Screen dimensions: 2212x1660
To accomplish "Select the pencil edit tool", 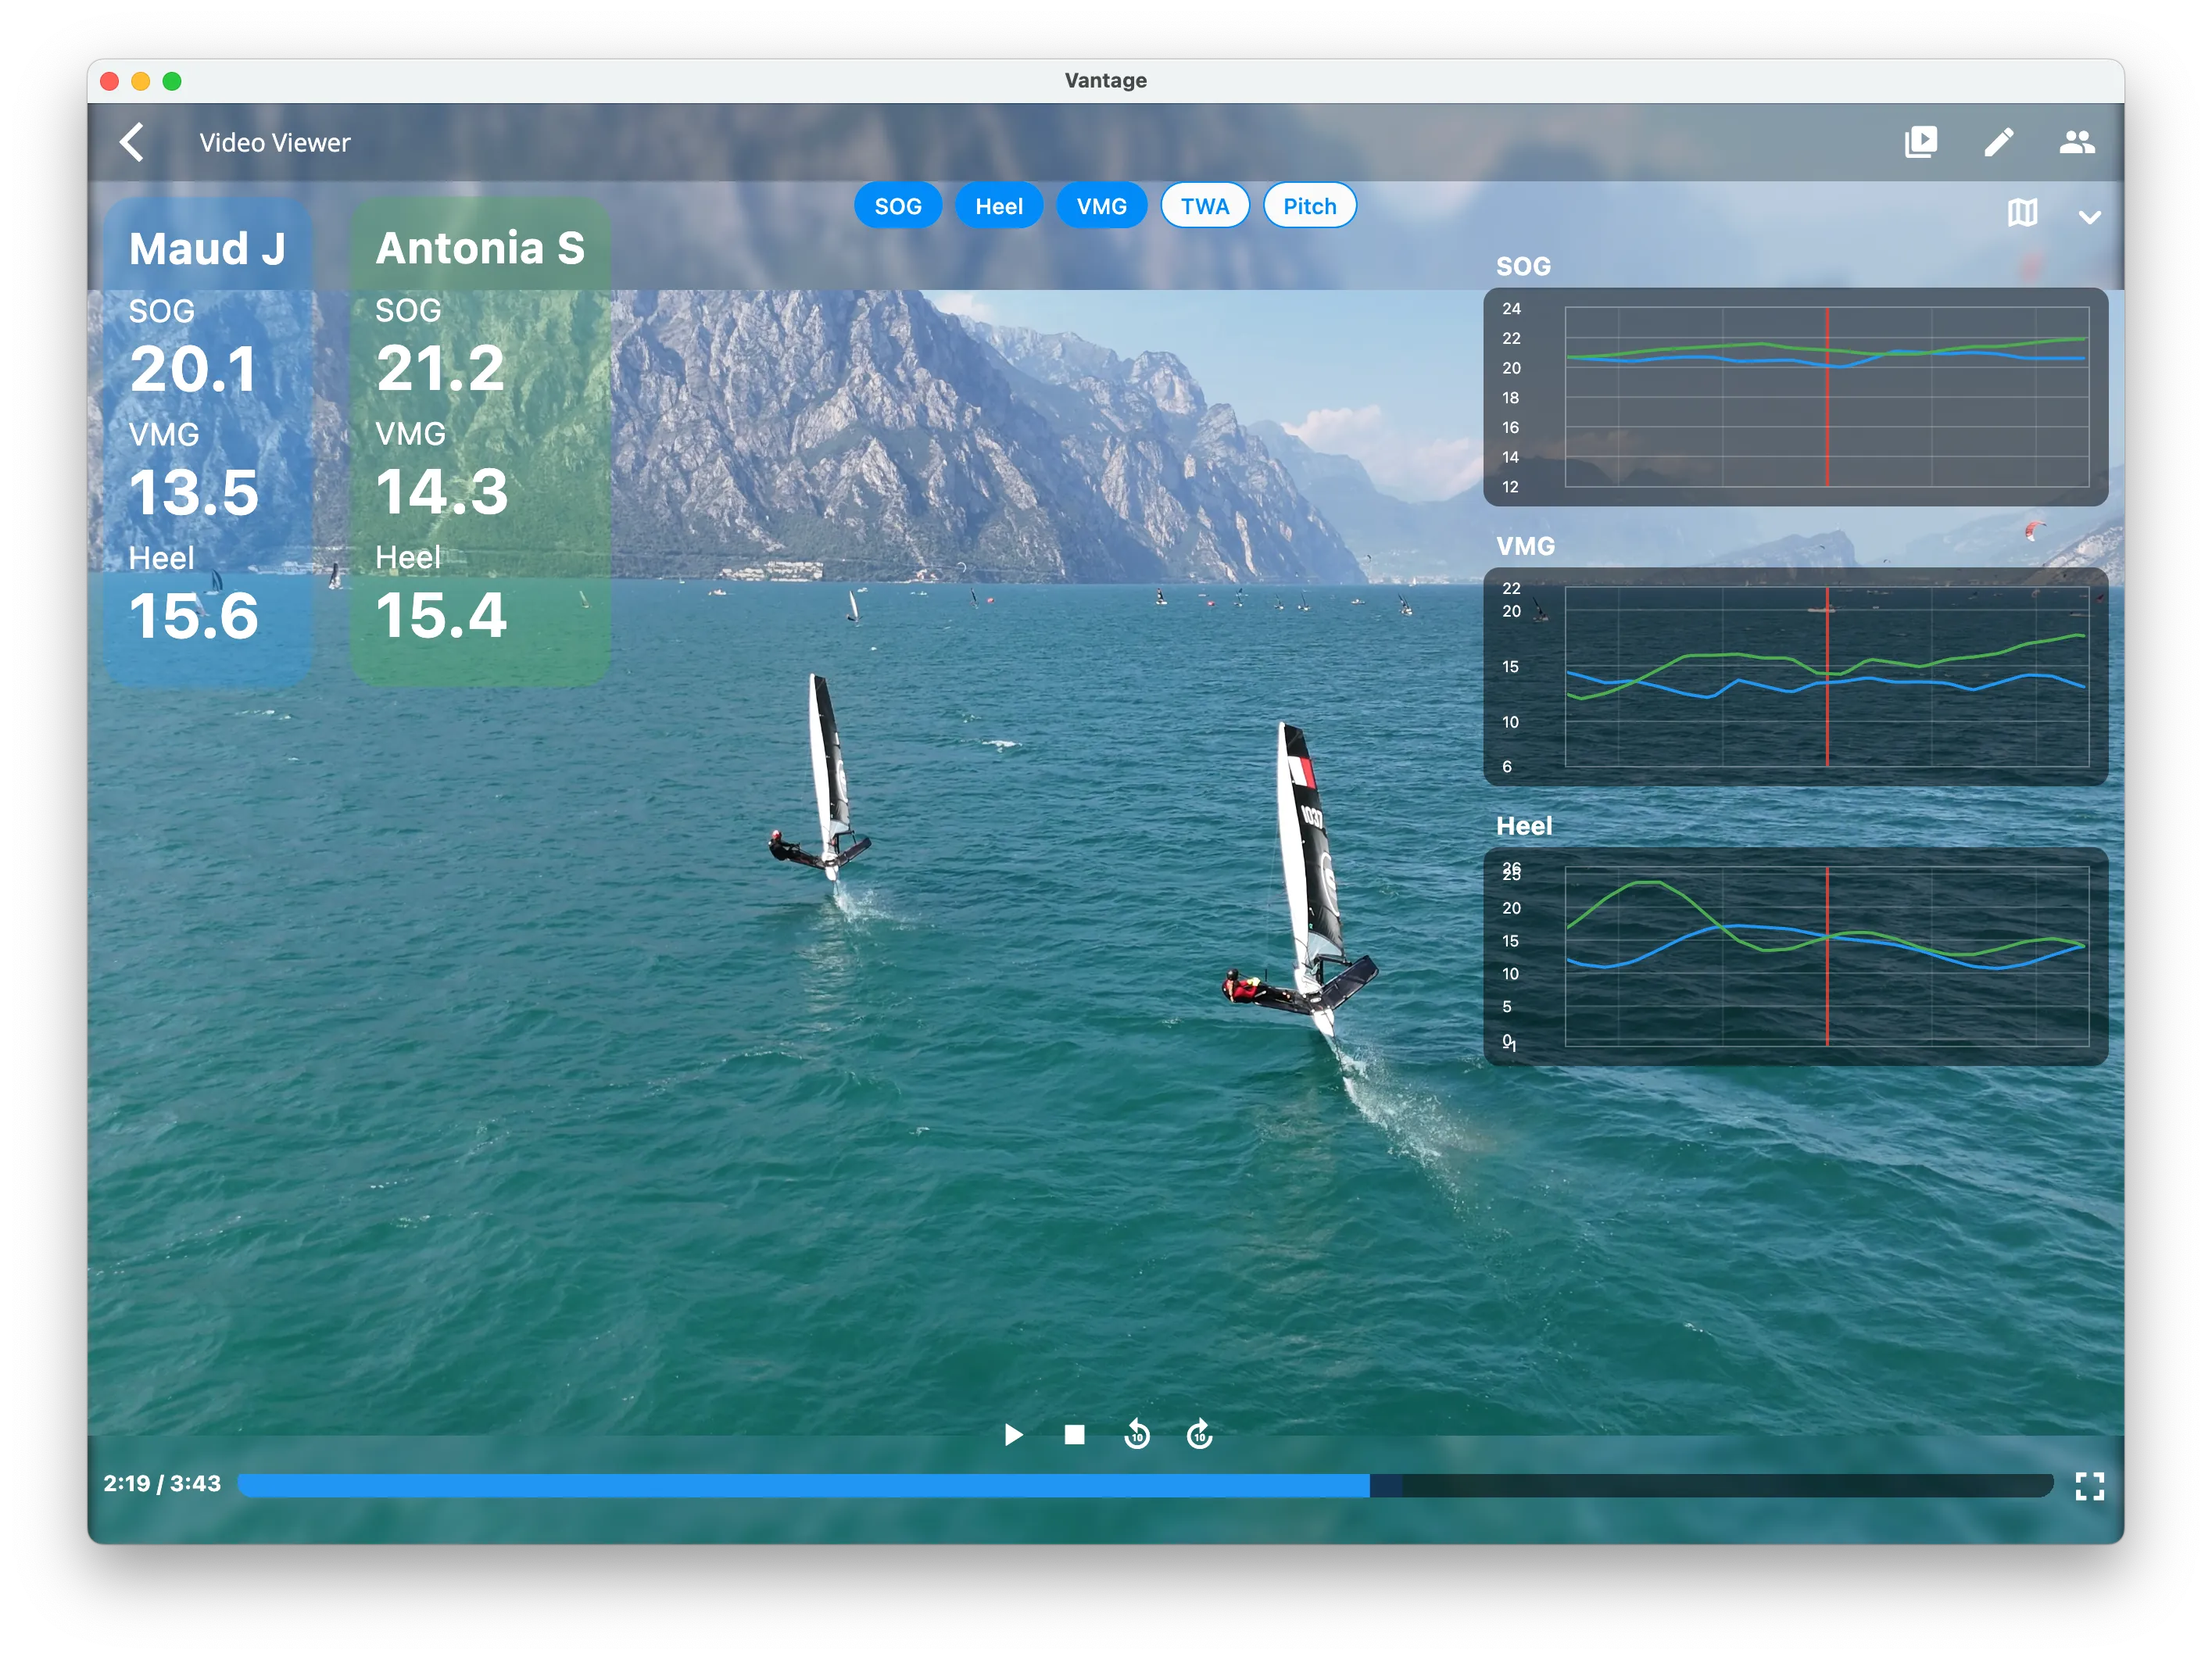I will 1999,142.
